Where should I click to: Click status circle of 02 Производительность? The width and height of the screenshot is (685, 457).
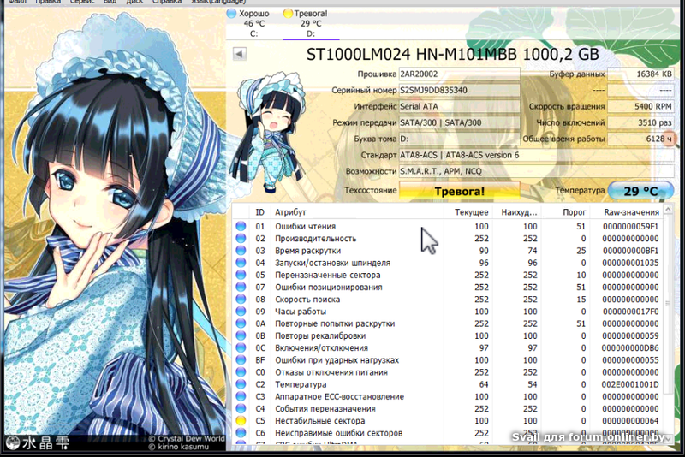point(241,238)
